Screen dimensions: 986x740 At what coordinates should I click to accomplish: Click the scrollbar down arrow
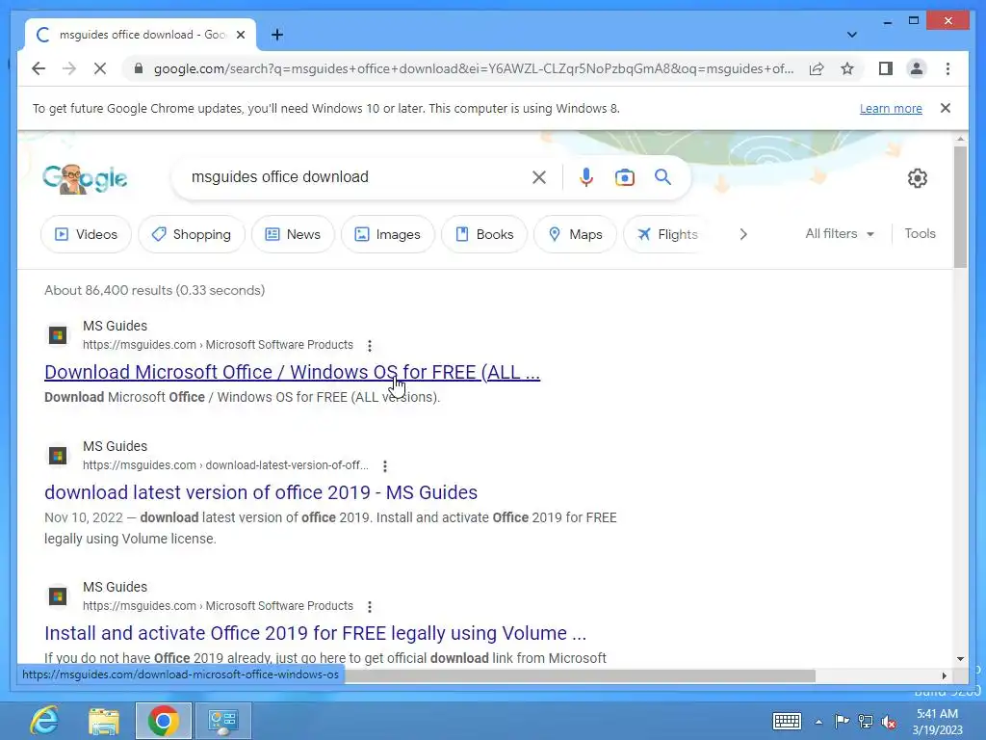coord(960,659)
